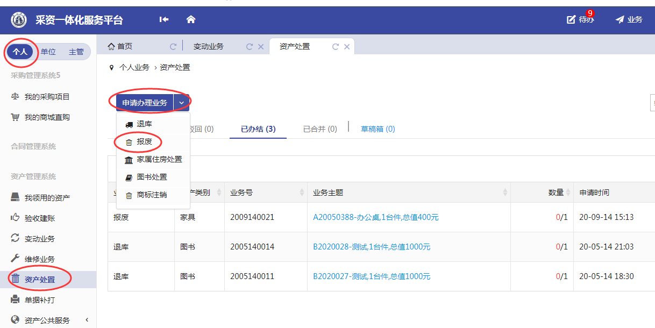Open the 草稿箱 (0) tab
This screenshot has height=328, width=655.
pyautogui.click(x=378, y=129)
